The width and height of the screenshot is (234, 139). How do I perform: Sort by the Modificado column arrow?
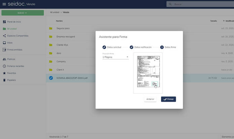click(224, 21)
